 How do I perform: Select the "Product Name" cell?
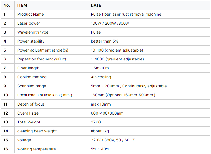[x=31, y=14]
